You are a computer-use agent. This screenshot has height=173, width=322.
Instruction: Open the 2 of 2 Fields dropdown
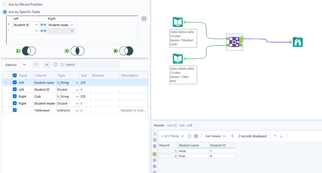pos(173,136)
